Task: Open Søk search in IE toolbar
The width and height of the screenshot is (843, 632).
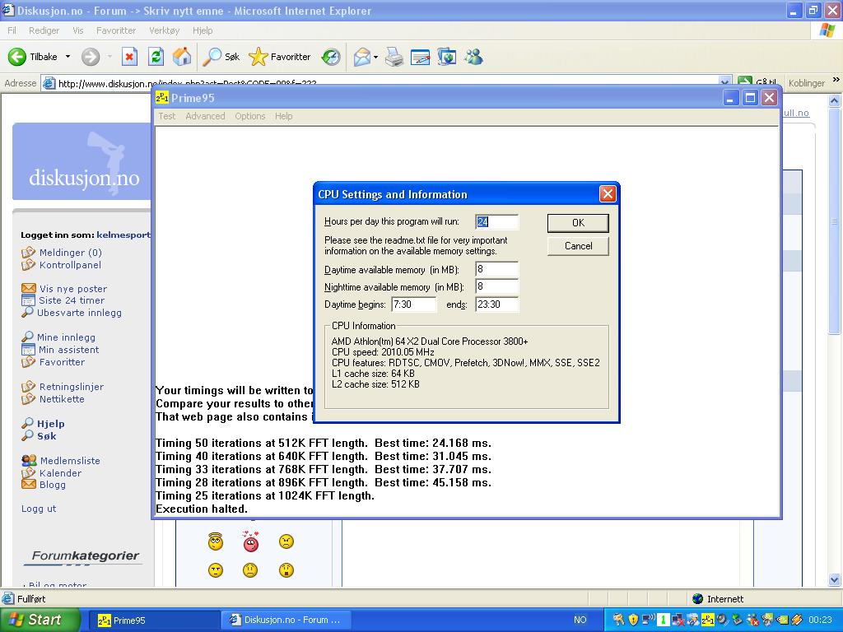Action: [221, 57]
